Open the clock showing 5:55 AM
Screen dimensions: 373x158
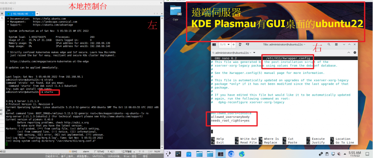pyautogui.click(x=355, y=154)
